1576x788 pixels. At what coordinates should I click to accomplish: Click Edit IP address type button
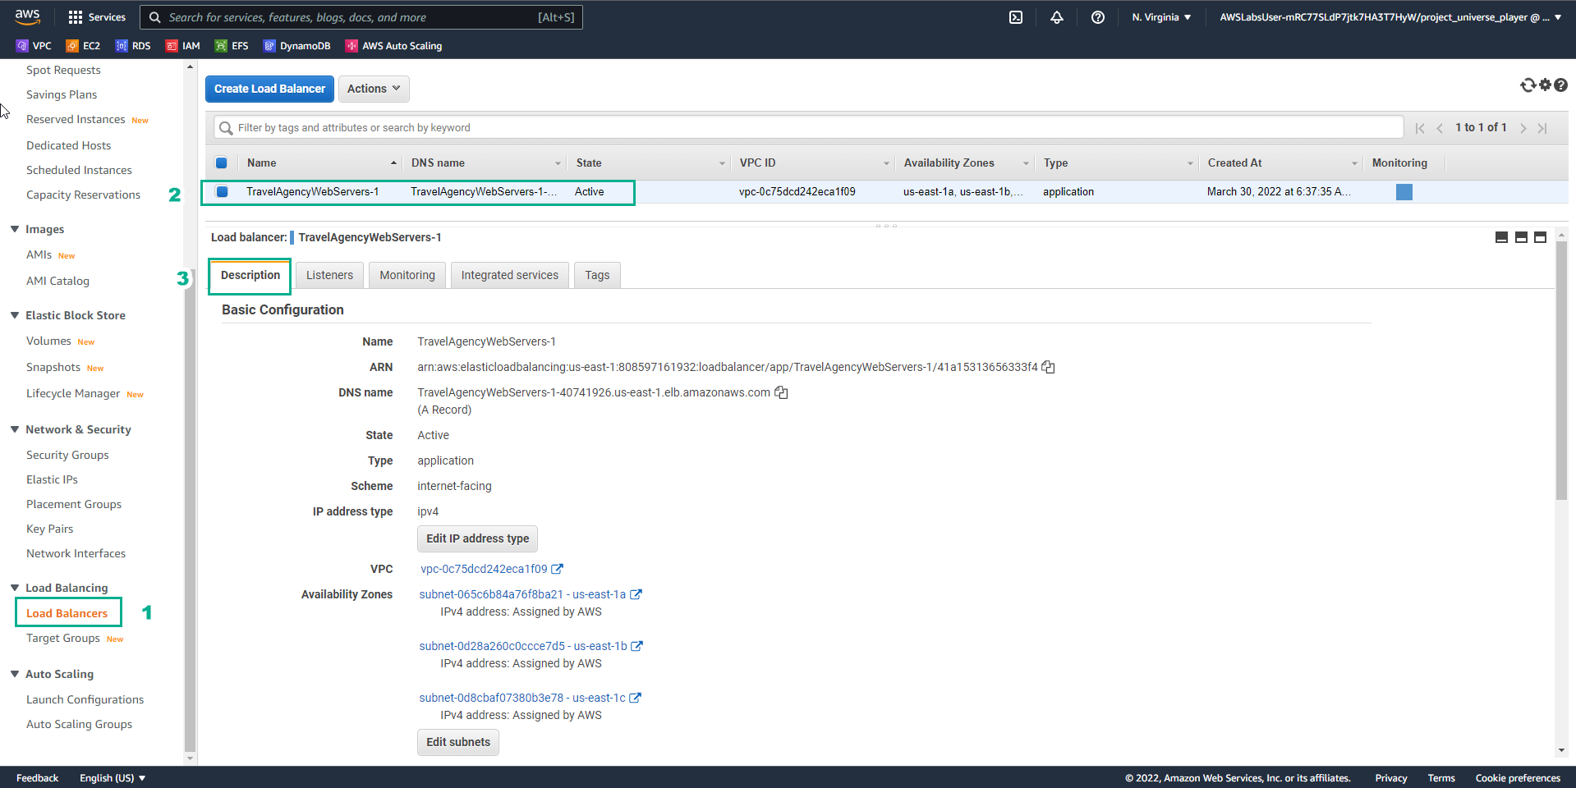point(477,538)
